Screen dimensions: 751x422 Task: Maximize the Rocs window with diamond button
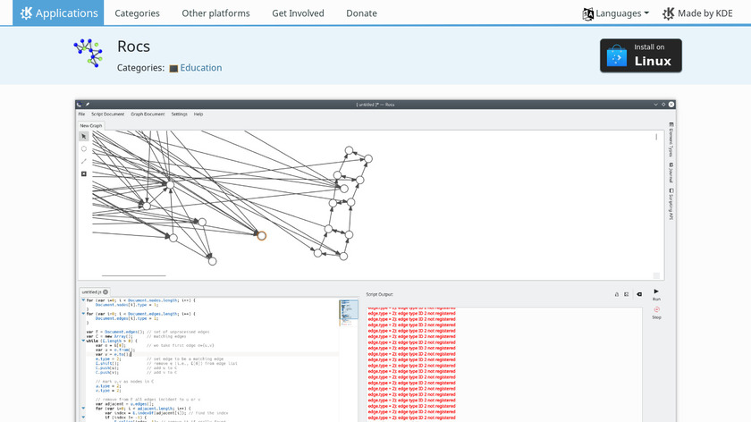tap(663, 105)
